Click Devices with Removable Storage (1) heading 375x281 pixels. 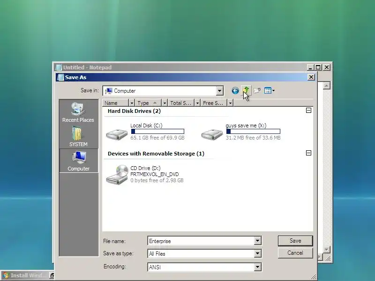coord(156,154)
